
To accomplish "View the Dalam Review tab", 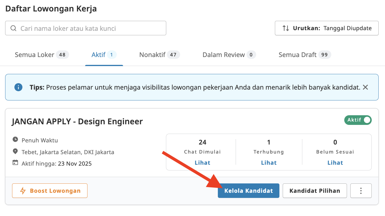I will click(x=224, y=55).
